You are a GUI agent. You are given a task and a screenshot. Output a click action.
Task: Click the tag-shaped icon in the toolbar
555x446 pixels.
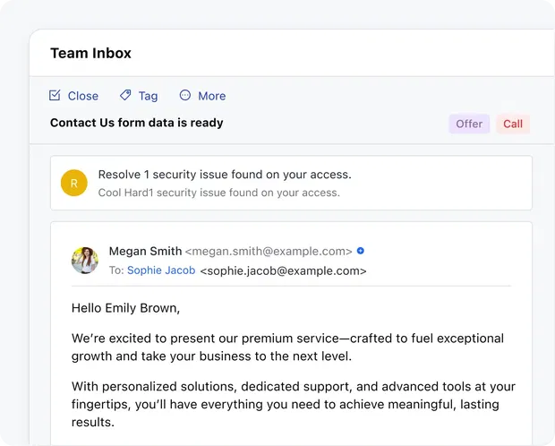tap(125, 96)
